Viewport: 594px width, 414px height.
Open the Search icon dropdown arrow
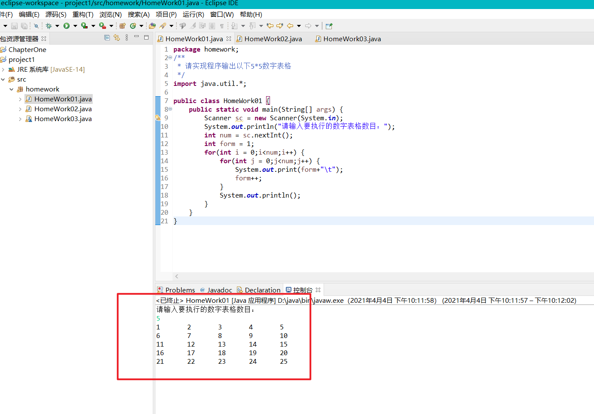pyautogui.click(x=171, y=26)
